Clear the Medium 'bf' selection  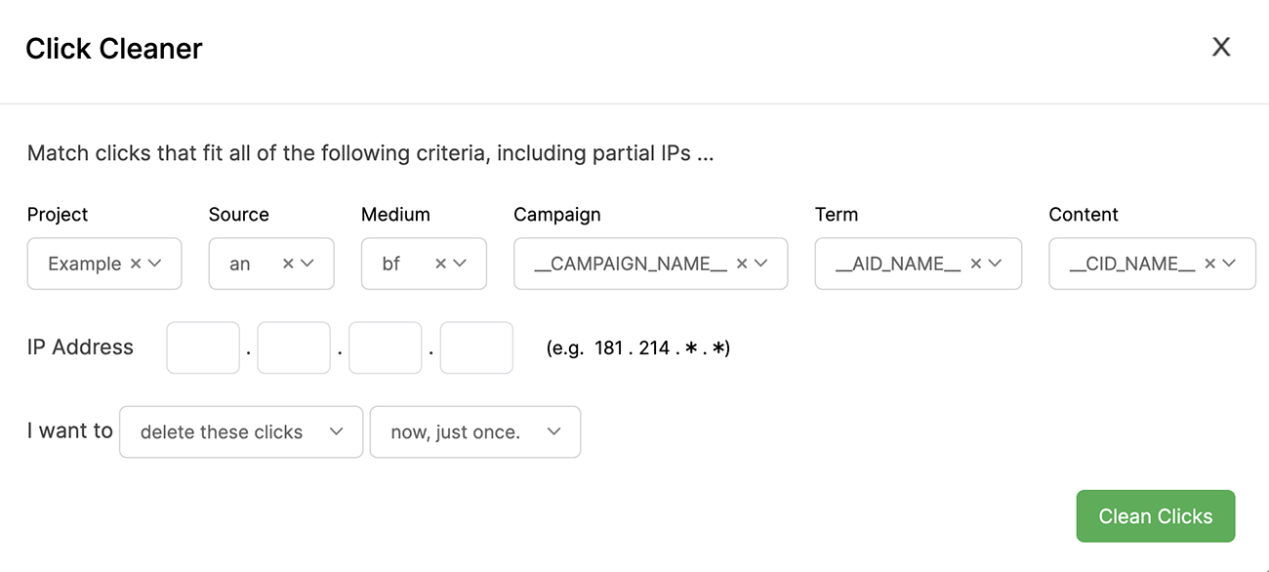coord(440,264)
